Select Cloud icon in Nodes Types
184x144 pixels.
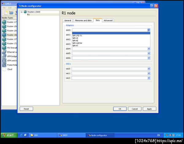click(4, 69)
